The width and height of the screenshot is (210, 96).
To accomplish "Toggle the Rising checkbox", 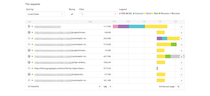I will tap(72, 14).
